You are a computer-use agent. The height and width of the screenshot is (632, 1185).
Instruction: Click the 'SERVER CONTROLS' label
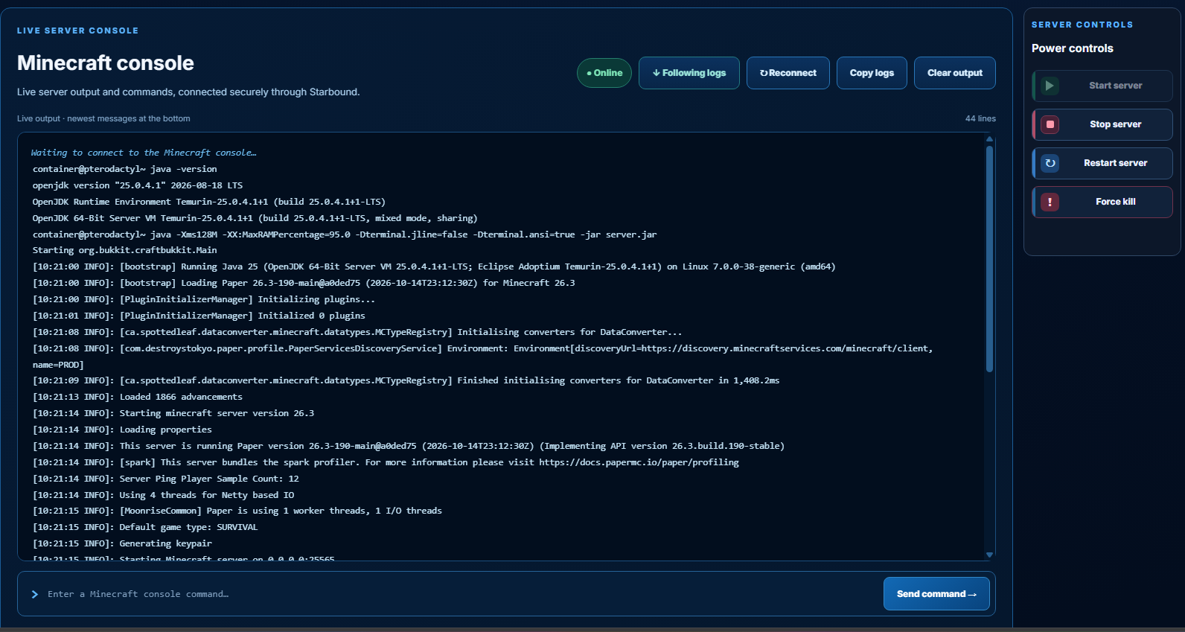[x=1082, y=25]
